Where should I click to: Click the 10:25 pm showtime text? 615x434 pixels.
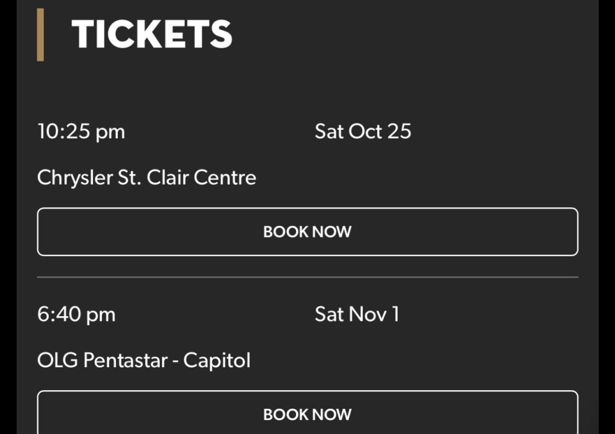pyautogui.click(x=81, y=132)
